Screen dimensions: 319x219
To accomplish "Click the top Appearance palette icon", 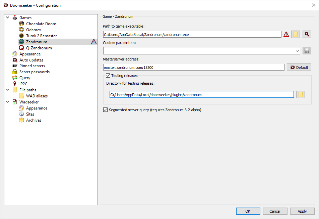I will coord(15,54).
